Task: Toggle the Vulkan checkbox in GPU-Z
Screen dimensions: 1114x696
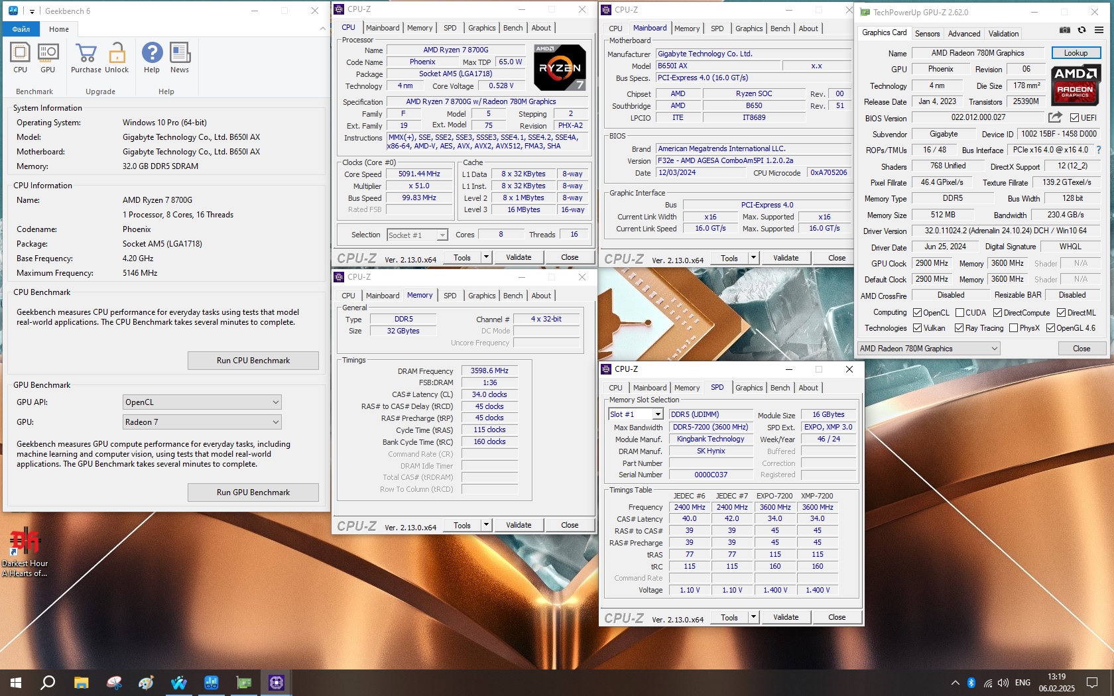Action: [918, 328]
